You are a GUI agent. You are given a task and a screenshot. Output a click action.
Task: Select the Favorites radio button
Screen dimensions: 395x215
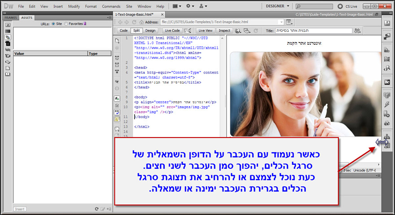pyautogui.click(x=66, y=24)
